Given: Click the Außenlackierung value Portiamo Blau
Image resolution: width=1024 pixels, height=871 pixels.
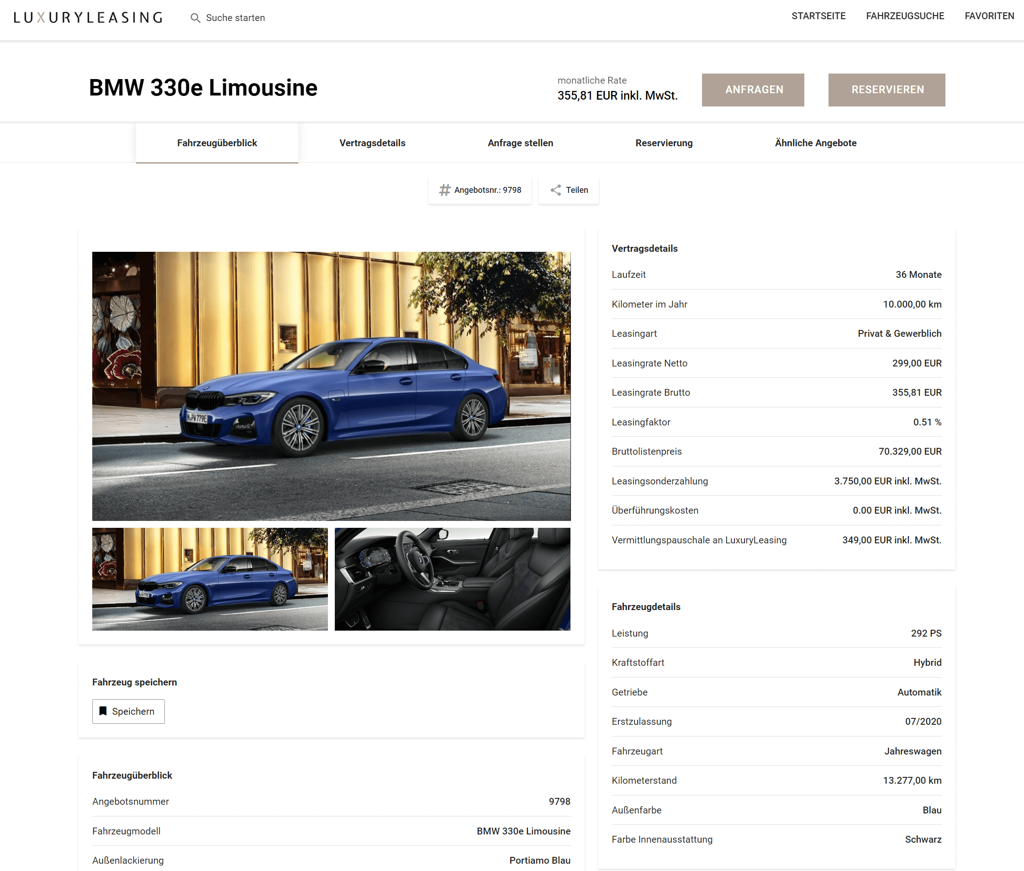Looking at the screenshot, I should (539, 860).
